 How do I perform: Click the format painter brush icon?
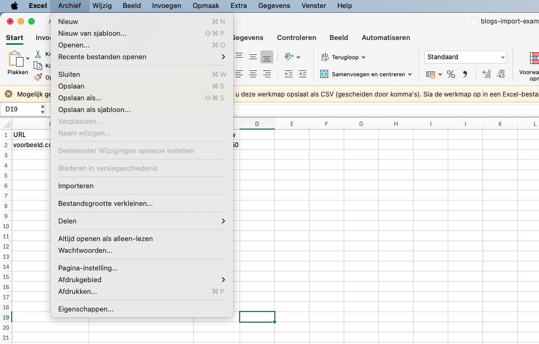[x=38, y=77]
